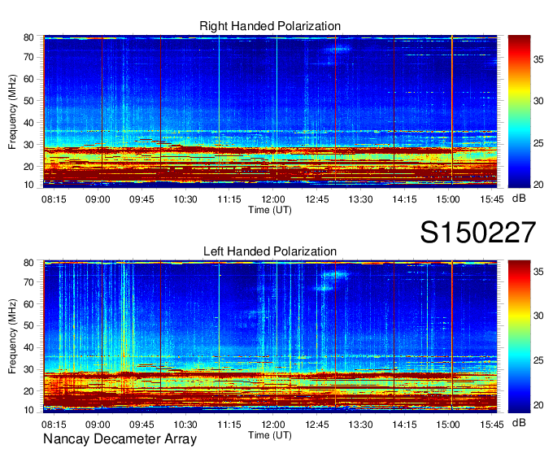Screen dimensions: 553x449
Task: Click 08:15 time tick under Right Handed plot
Action: pyautogui.click(x=54, y=199)
